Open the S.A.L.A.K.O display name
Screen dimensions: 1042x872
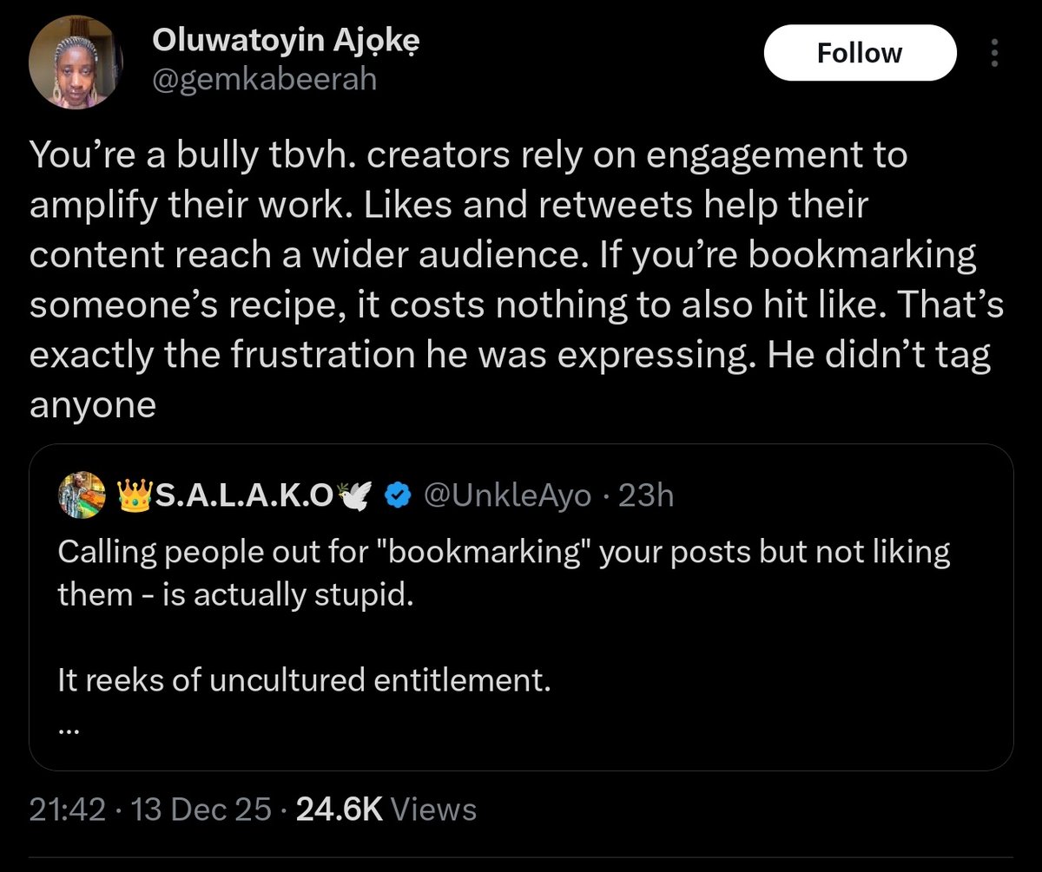(x=242, y=495)
